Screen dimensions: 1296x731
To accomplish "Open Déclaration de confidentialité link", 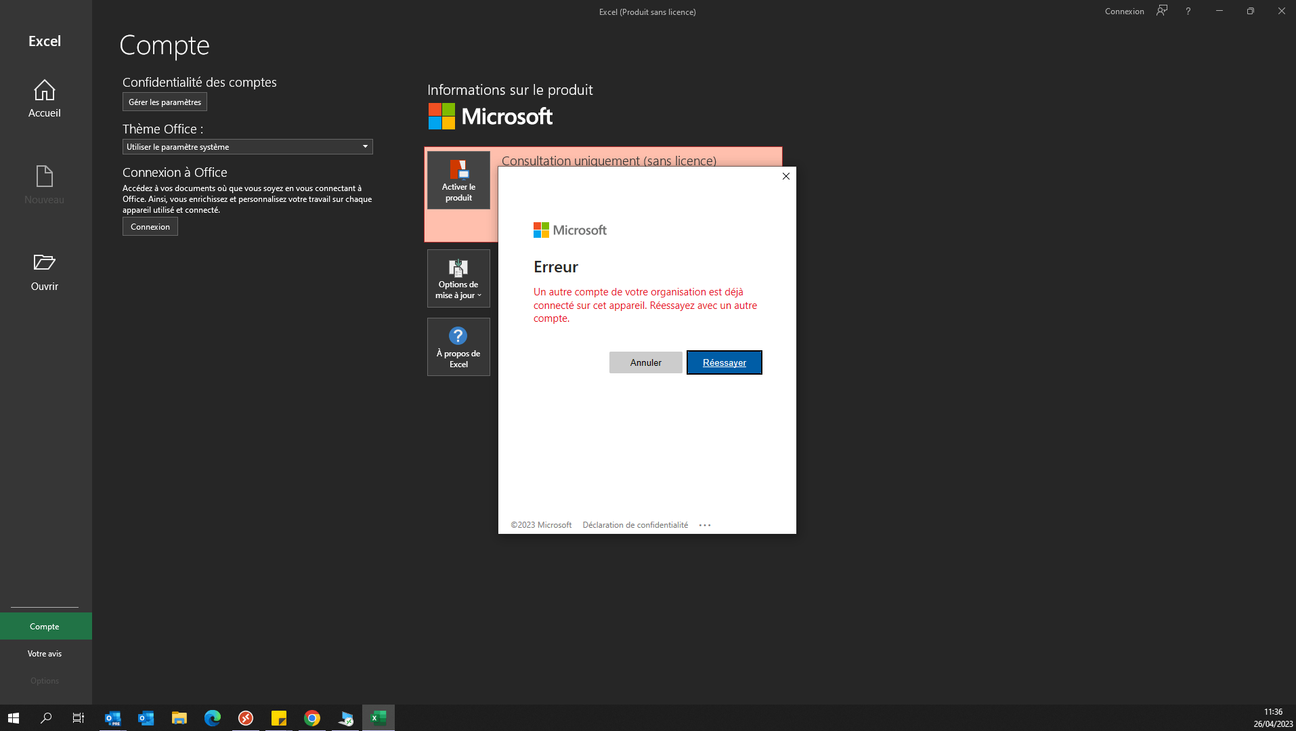I will tap(635, 525).
